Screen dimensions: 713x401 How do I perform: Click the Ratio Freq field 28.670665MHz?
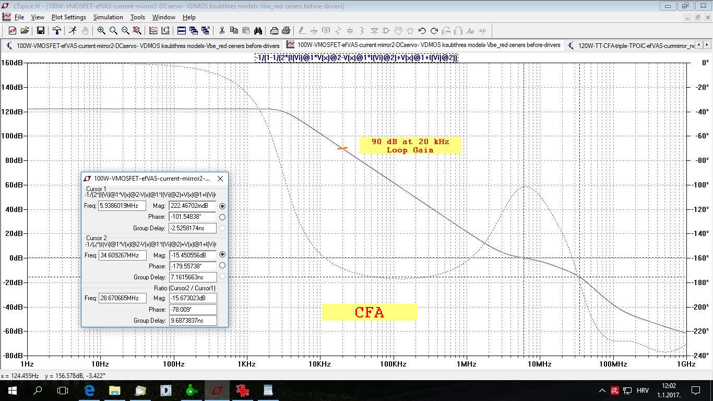click(122, 298)
